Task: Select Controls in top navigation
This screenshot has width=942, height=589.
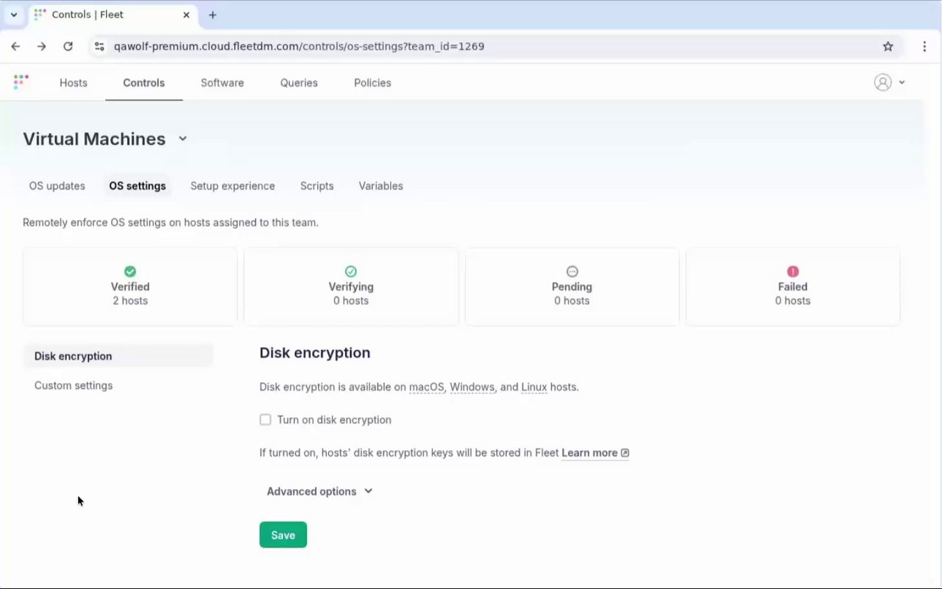Action: pyautogui.click(x=144, y=82)
